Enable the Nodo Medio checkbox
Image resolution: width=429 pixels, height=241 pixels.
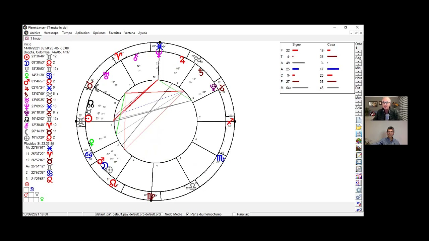click(162, 214)
